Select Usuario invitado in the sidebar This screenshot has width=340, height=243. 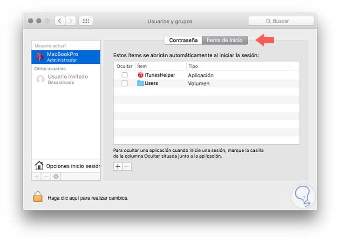click(66, 79)
